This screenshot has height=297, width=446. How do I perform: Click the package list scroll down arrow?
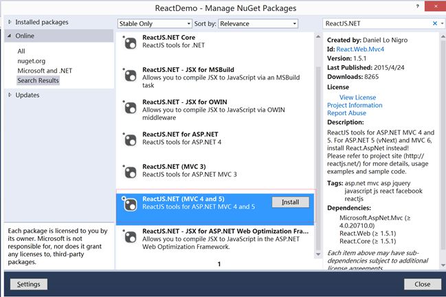(318, 254)
